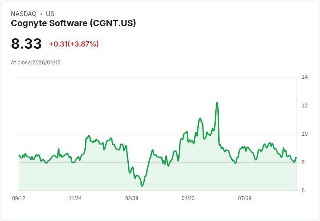
Task: Click the Cognyte Software (CGNT.US) title
Action: pyautogui.click(x=73, y=23)
